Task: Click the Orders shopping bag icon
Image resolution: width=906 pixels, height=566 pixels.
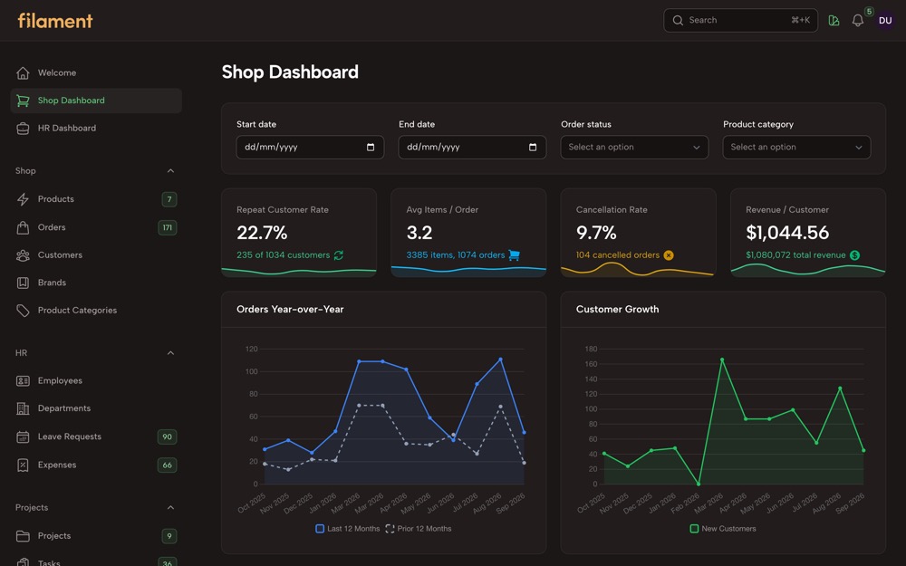Action: 23,227
